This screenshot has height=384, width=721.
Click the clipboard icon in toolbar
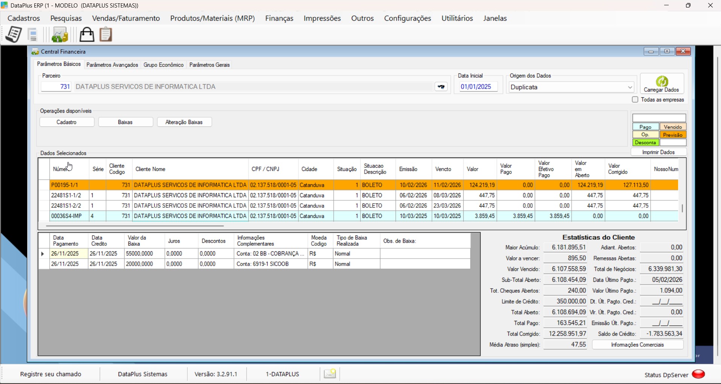coord(106,34)
